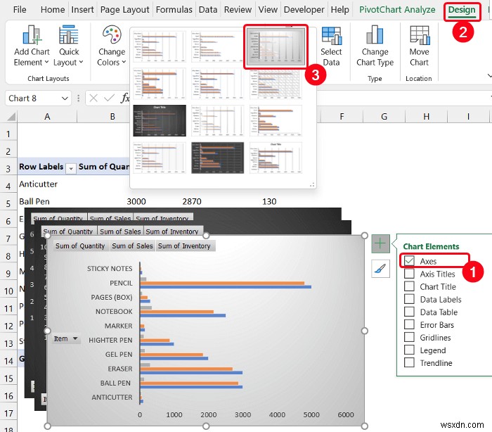
Task: Select the dark gray style thumbnail in bottom row
Action: click(x=217, y=158)
